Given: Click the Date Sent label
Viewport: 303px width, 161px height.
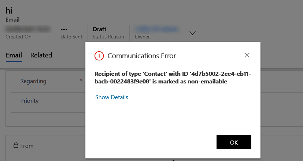Looking at the screenshot, I should (71, 37).
